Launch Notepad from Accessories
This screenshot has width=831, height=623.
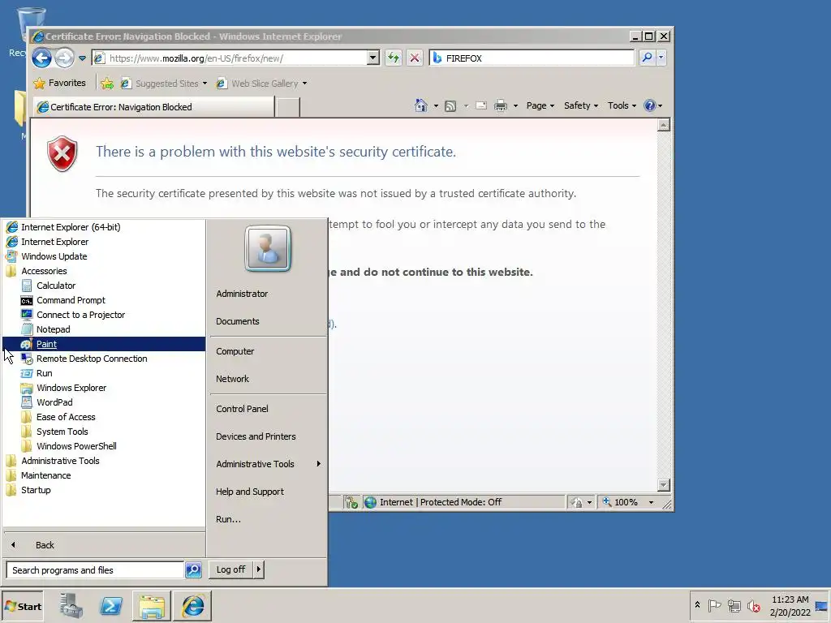104,329
